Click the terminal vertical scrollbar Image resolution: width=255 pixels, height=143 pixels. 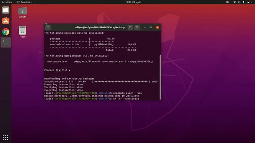(x=160, y=77)
